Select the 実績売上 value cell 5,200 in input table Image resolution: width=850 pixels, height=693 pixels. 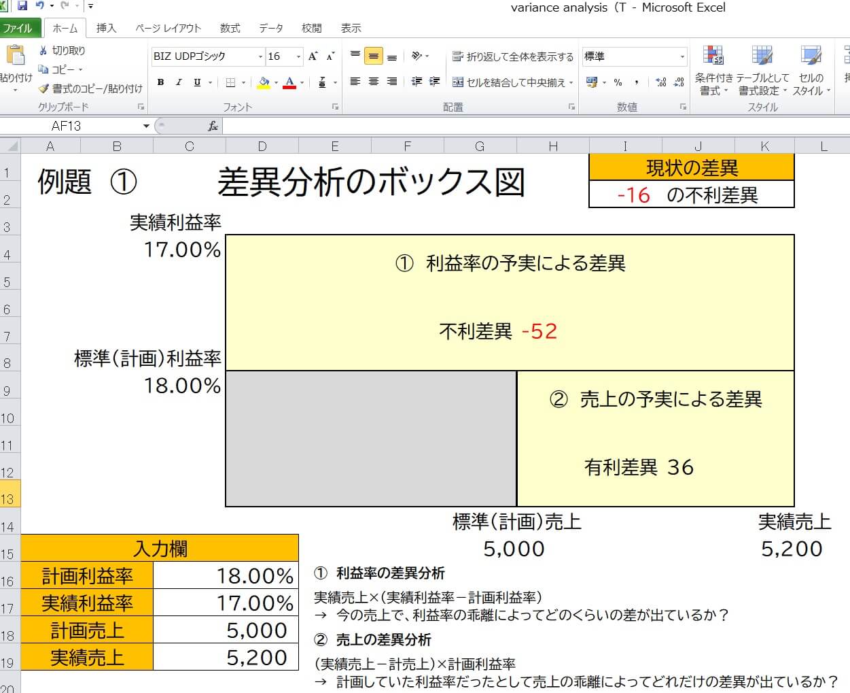coord(226,657)
